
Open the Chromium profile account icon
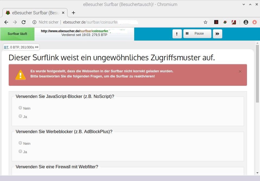(x=246, y=22)
